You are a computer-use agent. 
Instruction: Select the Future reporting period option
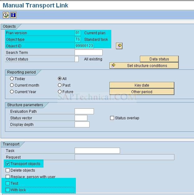pos(60,92)
